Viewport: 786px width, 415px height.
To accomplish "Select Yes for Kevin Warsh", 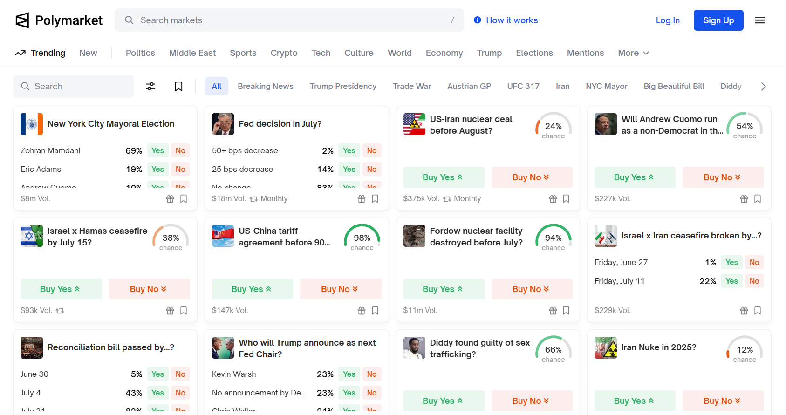I will pyautogui.click(x=349, y=374).
